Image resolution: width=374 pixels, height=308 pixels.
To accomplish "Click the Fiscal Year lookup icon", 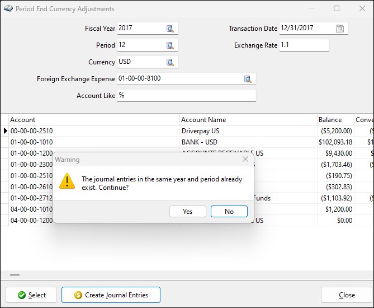I will 170,29.
